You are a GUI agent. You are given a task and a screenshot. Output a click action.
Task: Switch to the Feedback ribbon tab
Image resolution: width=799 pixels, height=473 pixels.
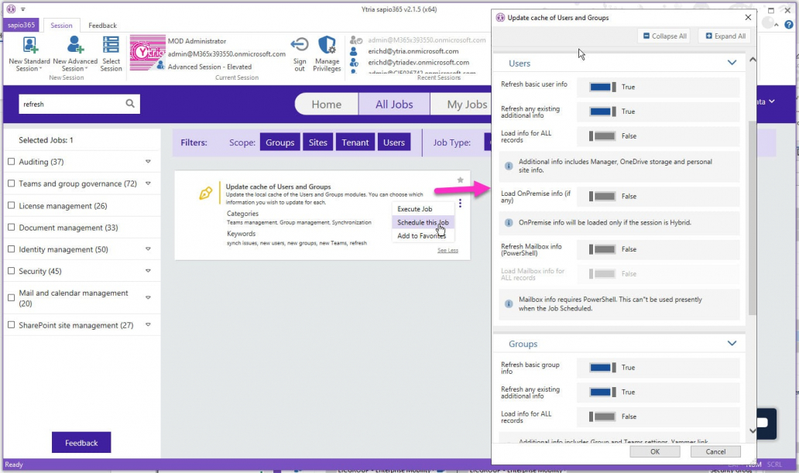coord(102,26)
